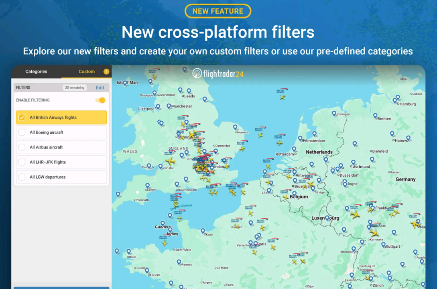The width and height of the screenshot is (437, 289).
Task: Pick the airport pin above Norwich
Action: (x=235, y=127)
